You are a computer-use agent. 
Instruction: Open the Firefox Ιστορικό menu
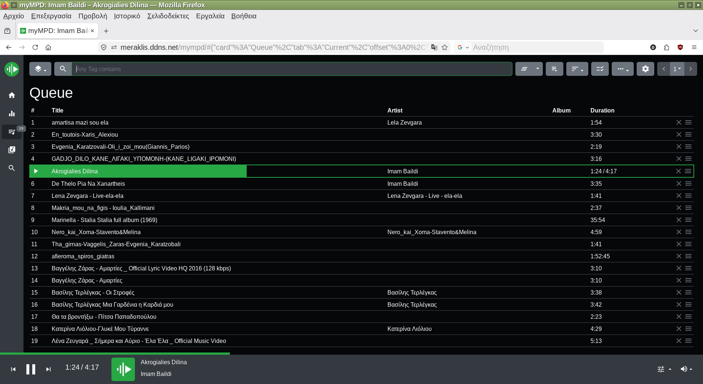pos(127,16)
